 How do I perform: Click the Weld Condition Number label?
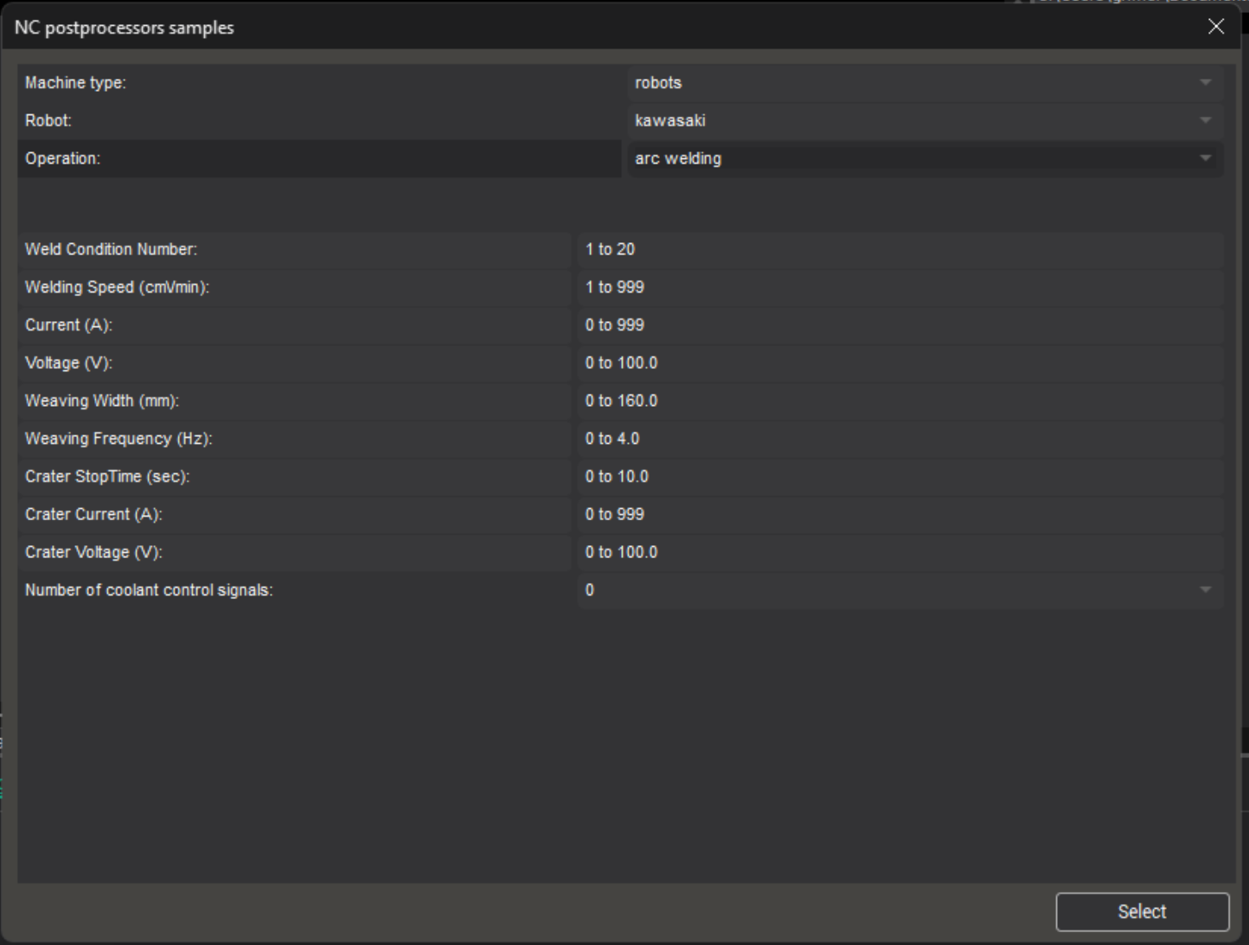click(111, 249)
